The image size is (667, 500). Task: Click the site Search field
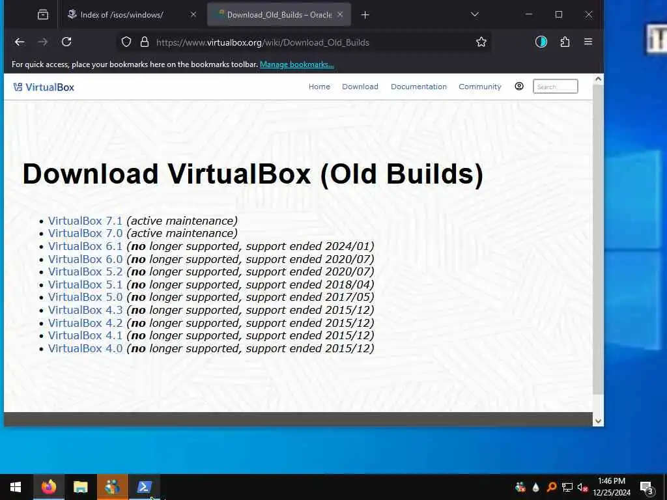(x=555, y=87)
